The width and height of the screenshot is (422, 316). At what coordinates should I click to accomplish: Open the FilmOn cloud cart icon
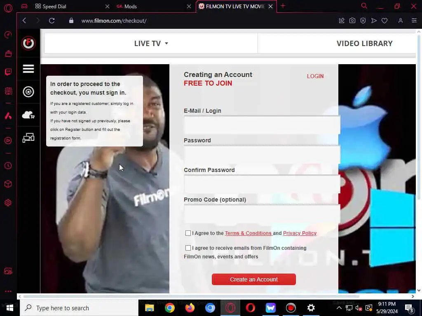tap(28, 115)
